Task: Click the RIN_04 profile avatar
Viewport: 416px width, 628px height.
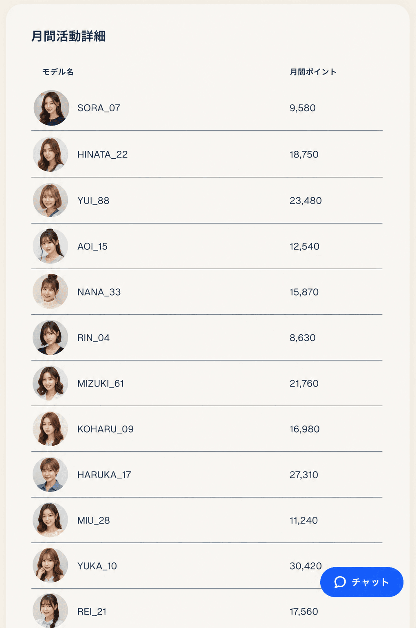Action: pos(51,337)
